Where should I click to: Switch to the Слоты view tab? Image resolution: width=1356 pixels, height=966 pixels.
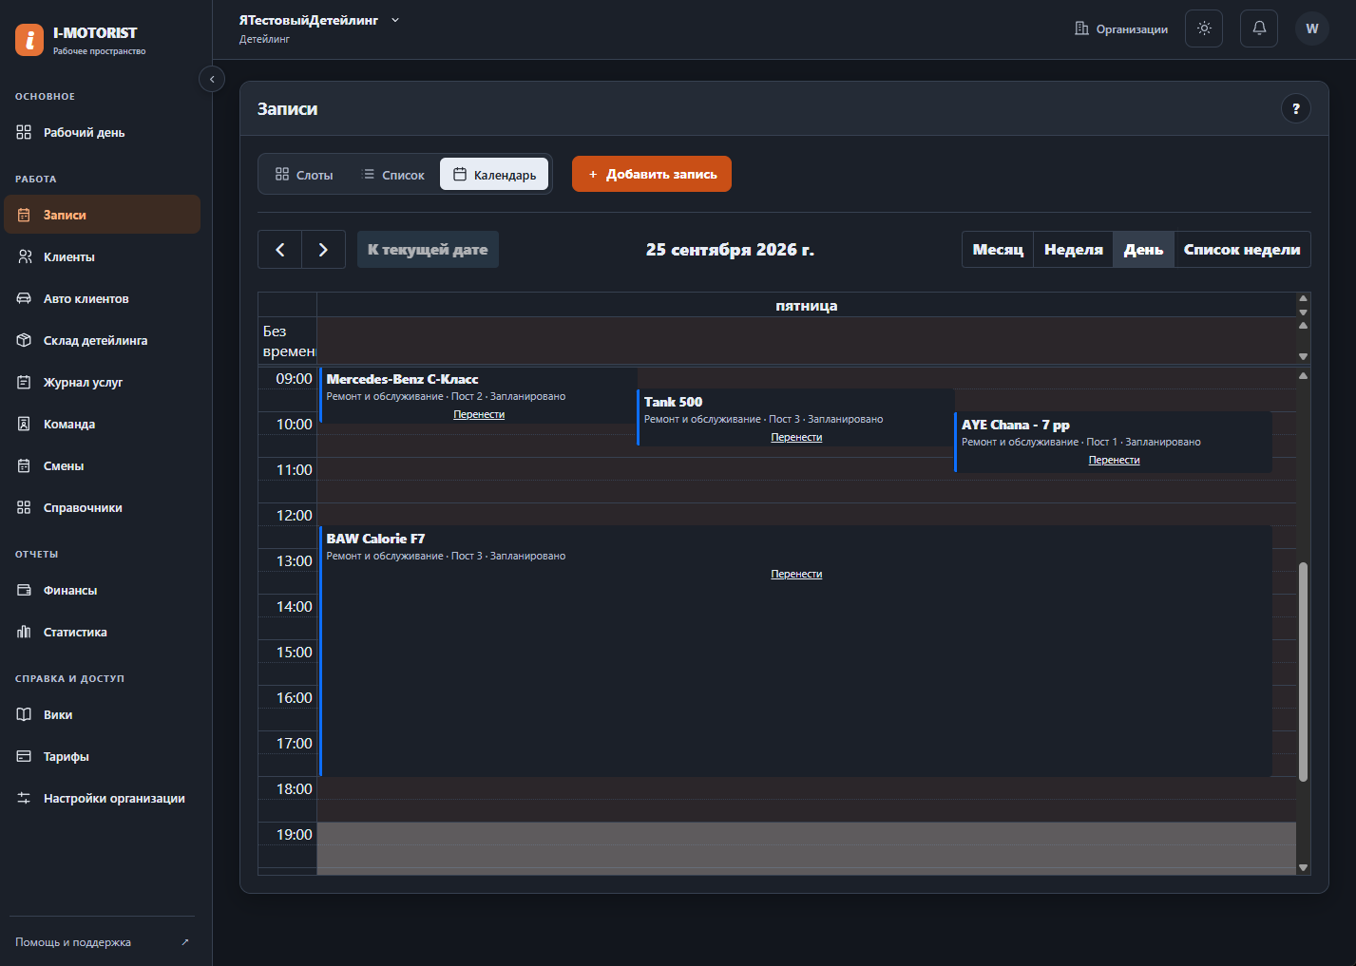[x=304, y=175]
